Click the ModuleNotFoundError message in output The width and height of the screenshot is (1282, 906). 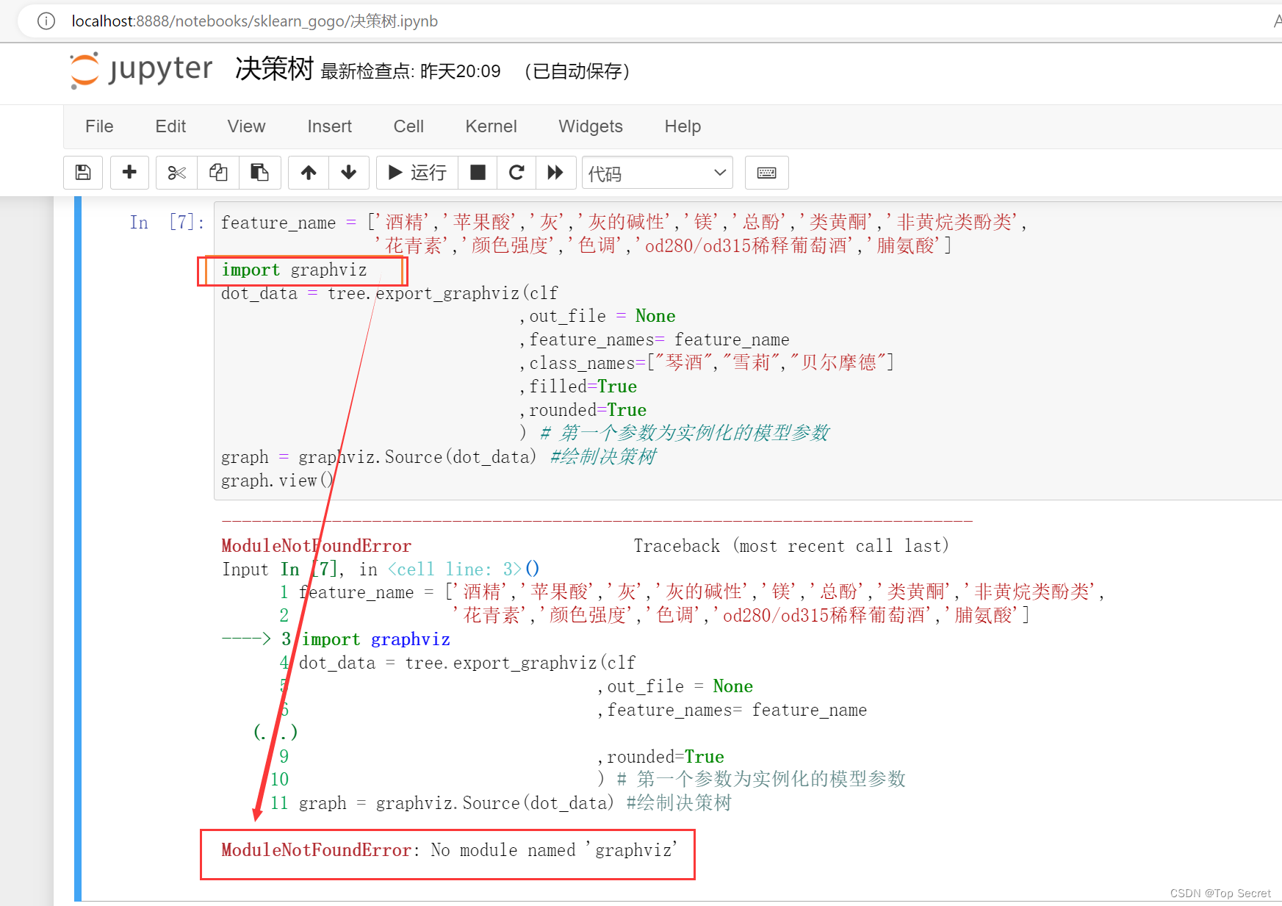tap(449, 850)
